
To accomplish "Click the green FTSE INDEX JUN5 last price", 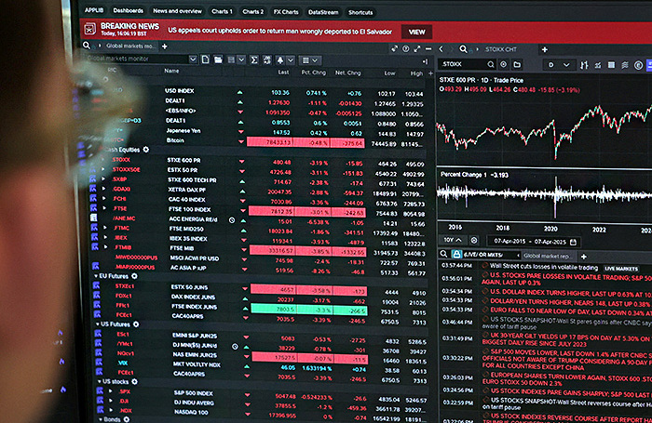I will pos(275,310).
